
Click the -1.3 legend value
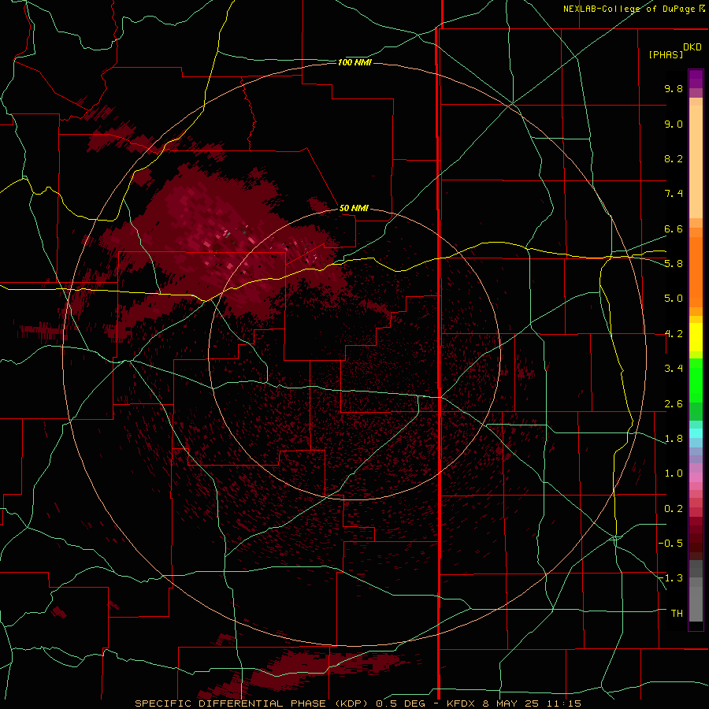[x=670, y=578]
